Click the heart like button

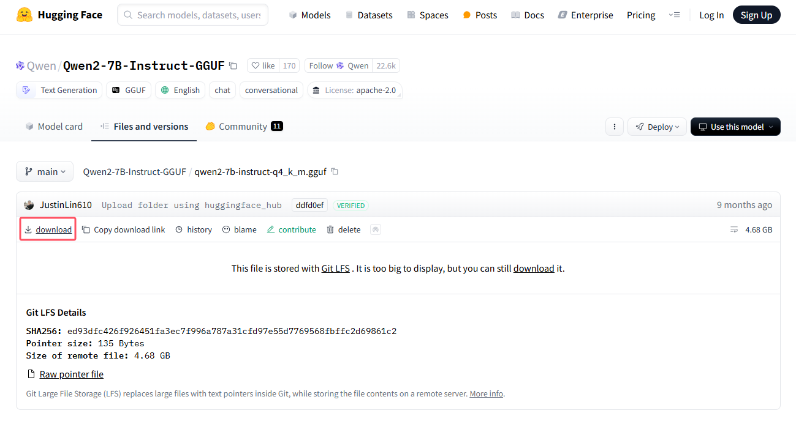tap(263, 65)
